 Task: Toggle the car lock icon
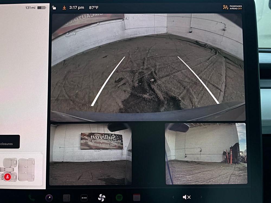pyautogui.click(x=54, y=8)
